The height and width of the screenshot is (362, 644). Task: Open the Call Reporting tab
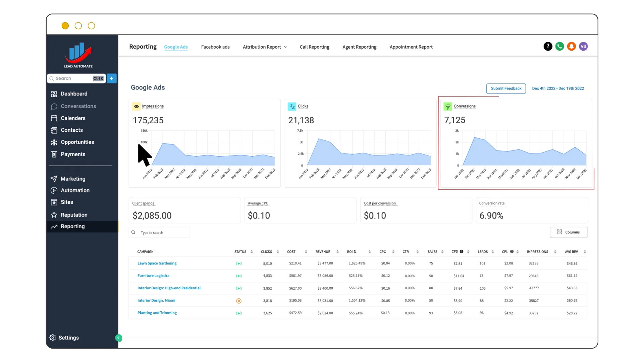[x=314, y=47]
